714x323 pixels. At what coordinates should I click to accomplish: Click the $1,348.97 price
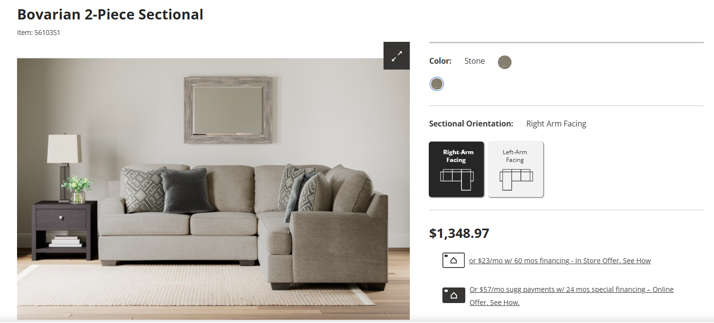(x=459, y=233)
